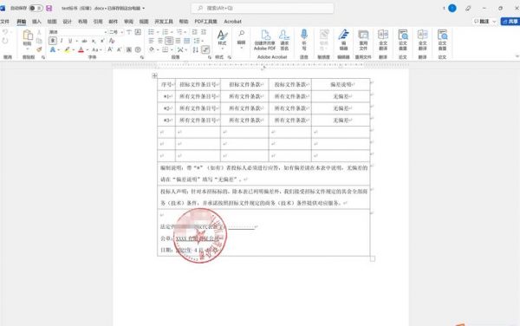
Task: Click the Copy icon in clipboard group
Action: click(39, 41)
